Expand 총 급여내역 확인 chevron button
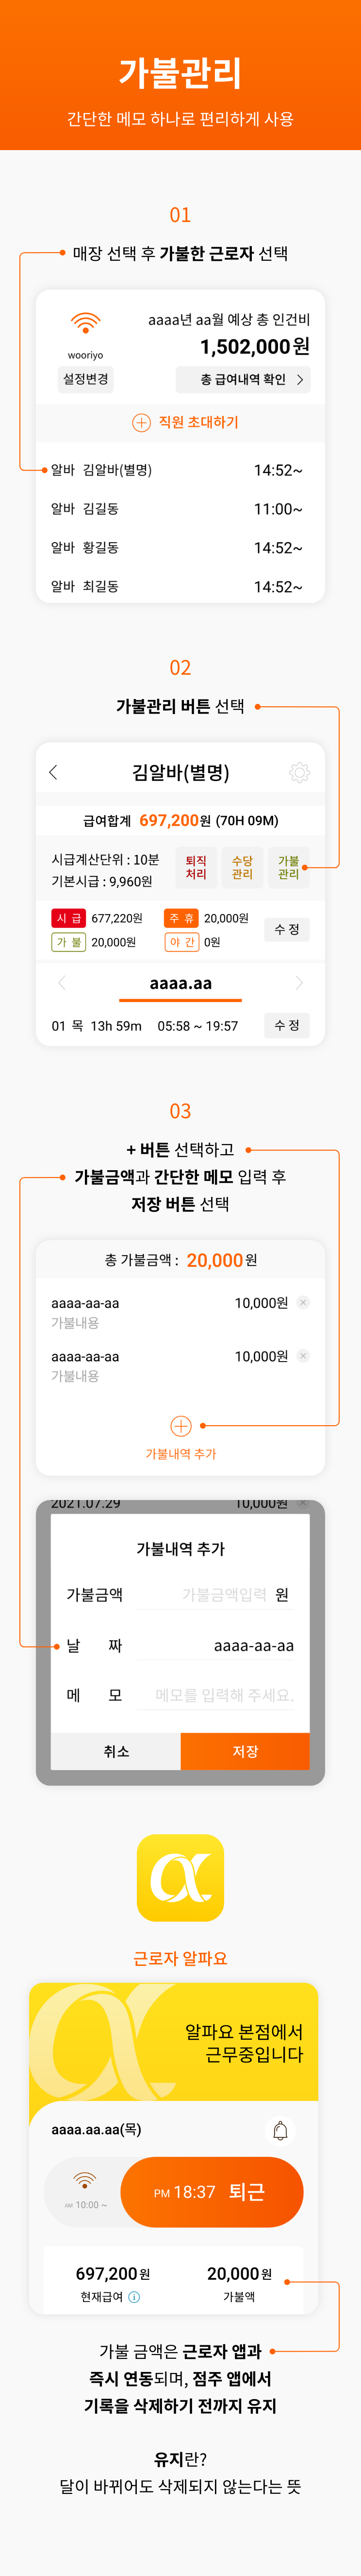This screenshot has height=2576, width=361. pos(243,379)
